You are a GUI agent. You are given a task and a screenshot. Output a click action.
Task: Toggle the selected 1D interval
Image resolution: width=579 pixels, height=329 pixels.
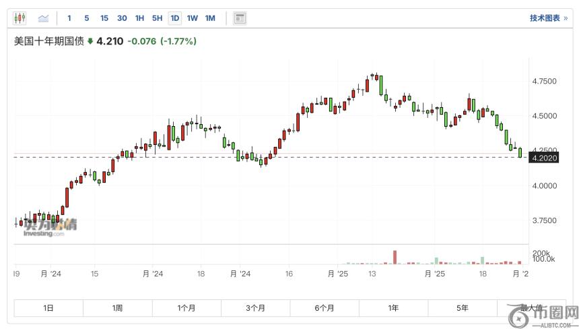point(175,18)
